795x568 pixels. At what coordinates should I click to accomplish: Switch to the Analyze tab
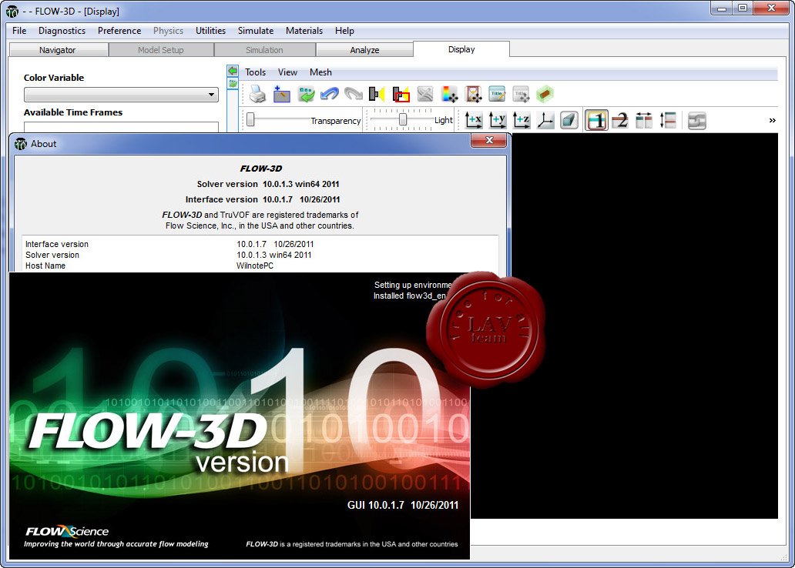[364, 50]
